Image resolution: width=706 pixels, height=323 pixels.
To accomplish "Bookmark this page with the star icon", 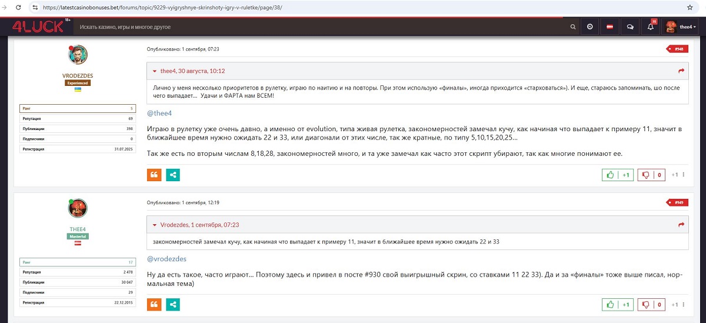I will 690,8.
